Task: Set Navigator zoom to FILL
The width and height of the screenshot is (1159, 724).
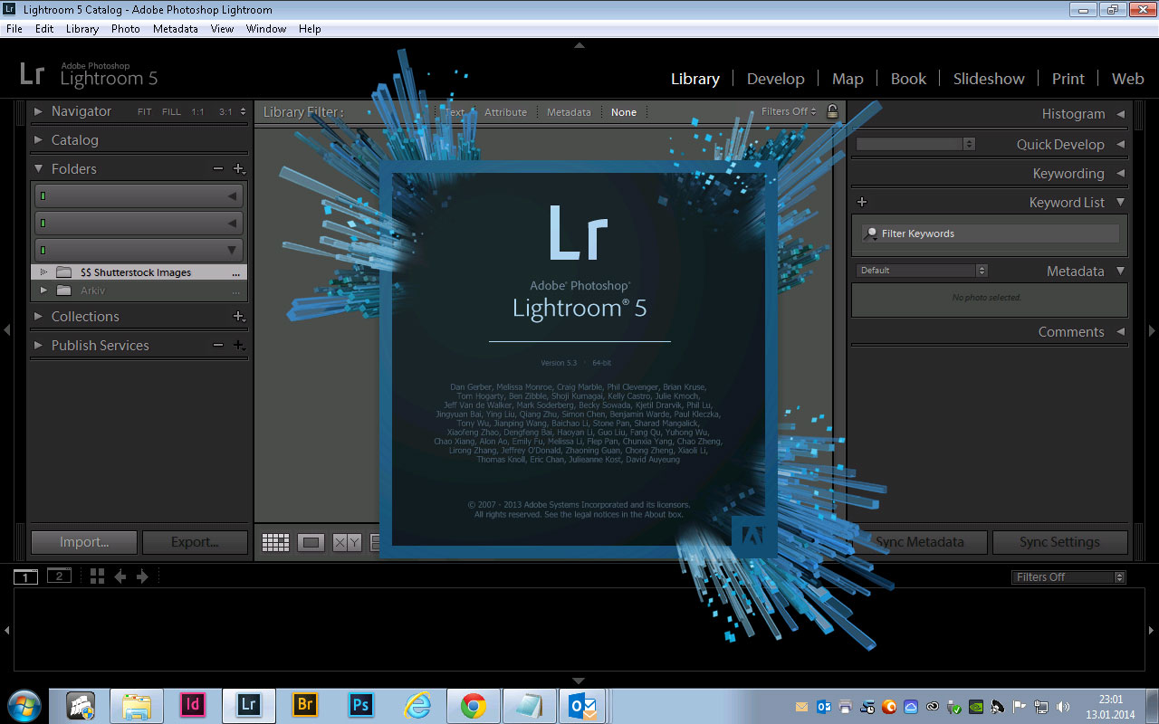Action: (171, 112)
